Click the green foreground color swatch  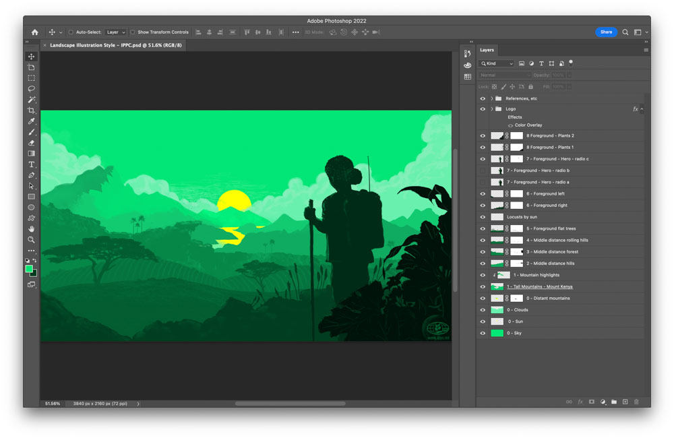pos(29,269)
